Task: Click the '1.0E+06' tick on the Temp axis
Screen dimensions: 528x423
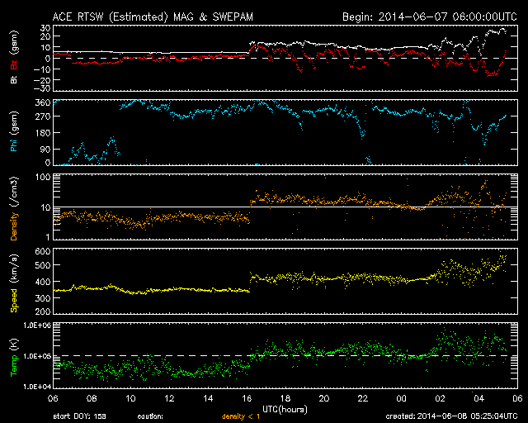Action: click(36, 326)
